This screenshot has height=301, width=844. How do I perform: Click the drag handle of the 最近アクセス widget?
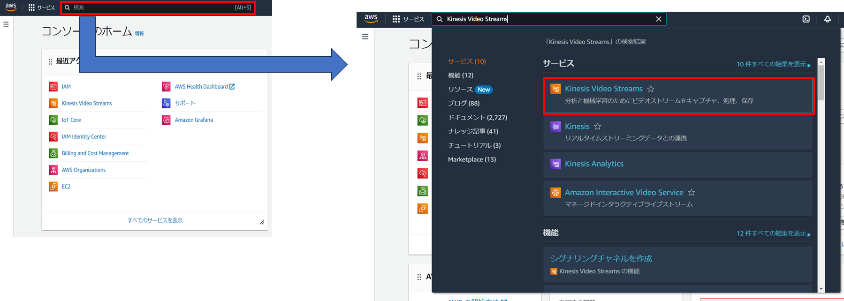[x=50, y=61]
